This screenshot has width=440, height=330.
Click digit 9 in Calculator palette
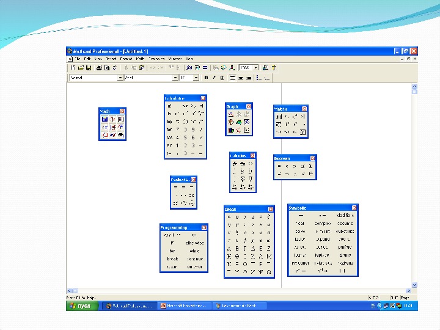193,130
